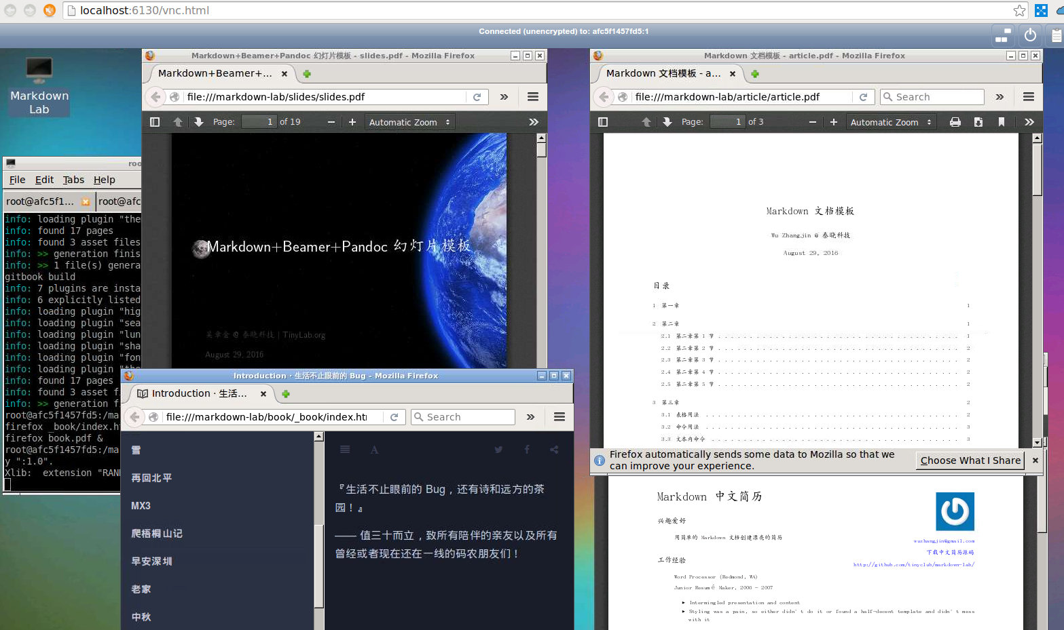1064x630 pixels.
Task: Click the Choose What I Share button
Action: (x=970, y=460)
